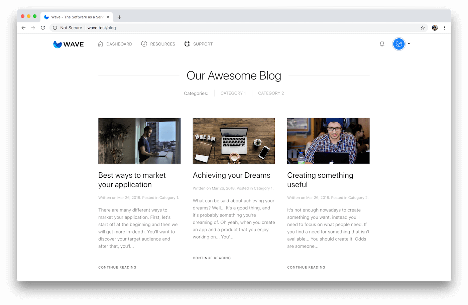Click the blue user avatar icon
The height and width of the screenshot is (305, 468).
click(x=398, y=44)
